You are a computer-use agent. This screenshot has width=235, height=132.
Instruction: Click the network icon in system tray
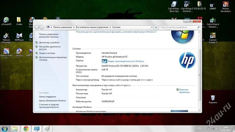tap(213, 128)
